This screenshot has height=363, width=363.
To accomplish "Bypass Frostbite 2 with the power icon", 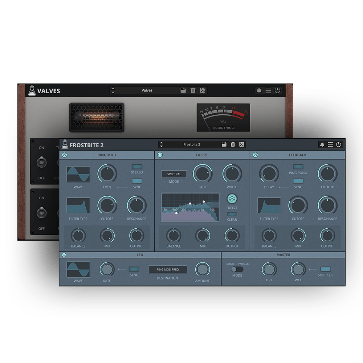I will click(x=338, y=144).
